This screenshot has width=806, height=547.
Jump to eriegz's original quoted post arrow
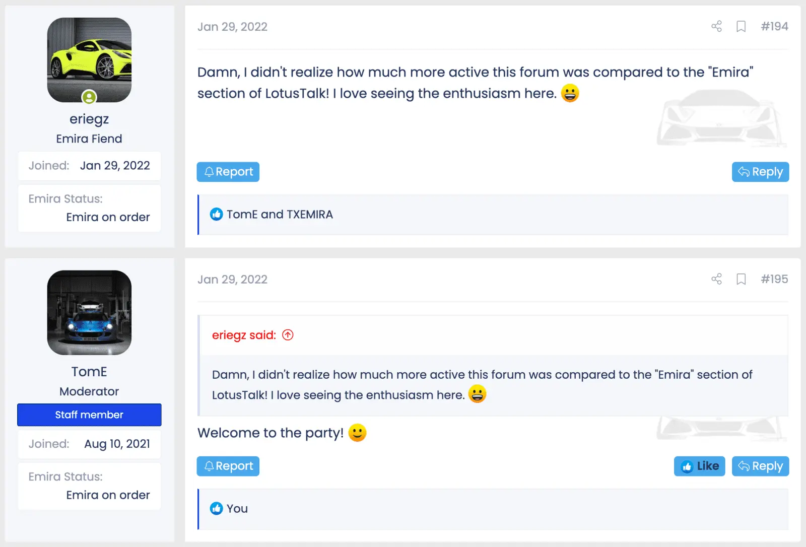pyautogui.click(x=288, y=335)
